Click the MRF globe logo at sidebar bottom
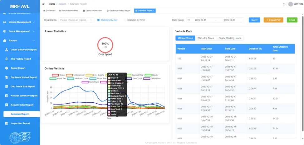The height and width of the screenshot is (145, 304). click(20, 137)
